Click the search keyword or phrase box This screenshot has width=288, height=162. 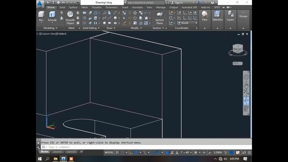coord(145,3)
